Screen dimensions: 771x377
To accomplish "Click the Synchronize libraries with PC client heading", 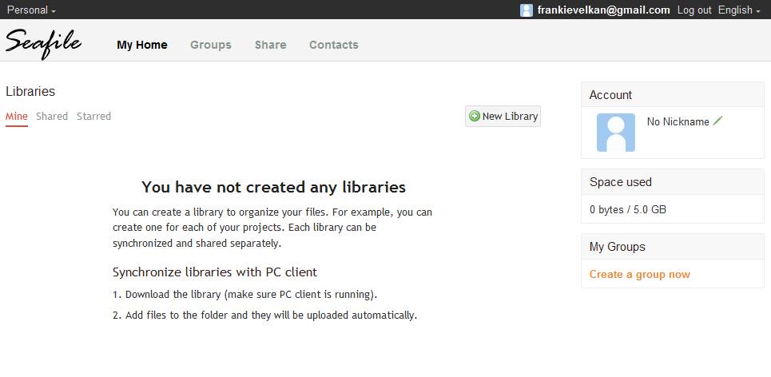I will 215,272.
